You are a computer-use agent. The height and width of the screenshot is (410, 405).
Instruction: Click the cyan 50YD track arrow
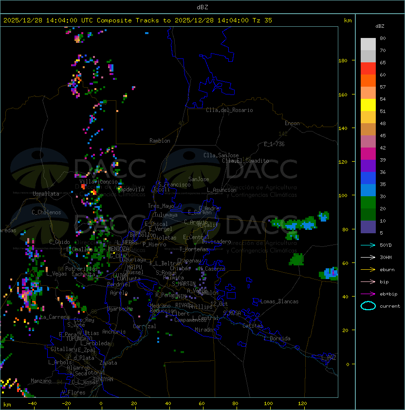point(368,245)
